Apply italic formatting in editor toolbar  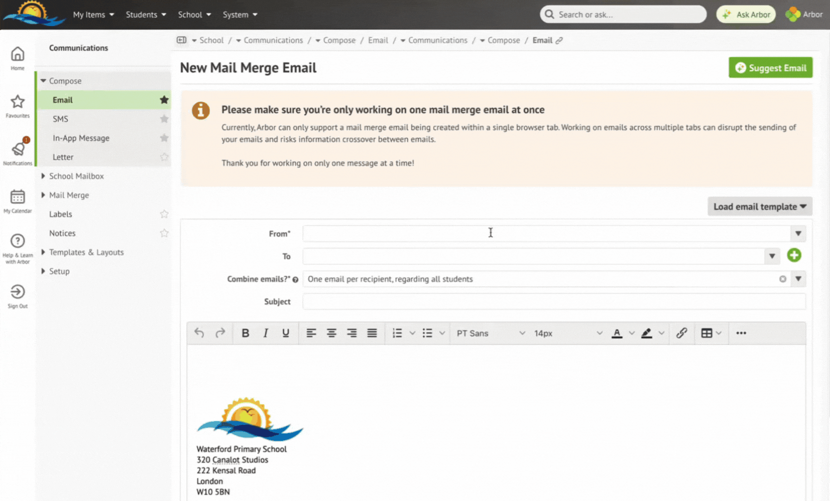click(266, 333)
